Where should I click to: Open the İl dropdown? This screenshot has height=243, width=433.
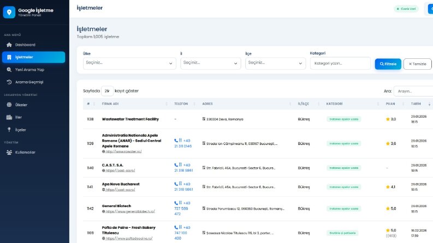(x=211, y=63)
